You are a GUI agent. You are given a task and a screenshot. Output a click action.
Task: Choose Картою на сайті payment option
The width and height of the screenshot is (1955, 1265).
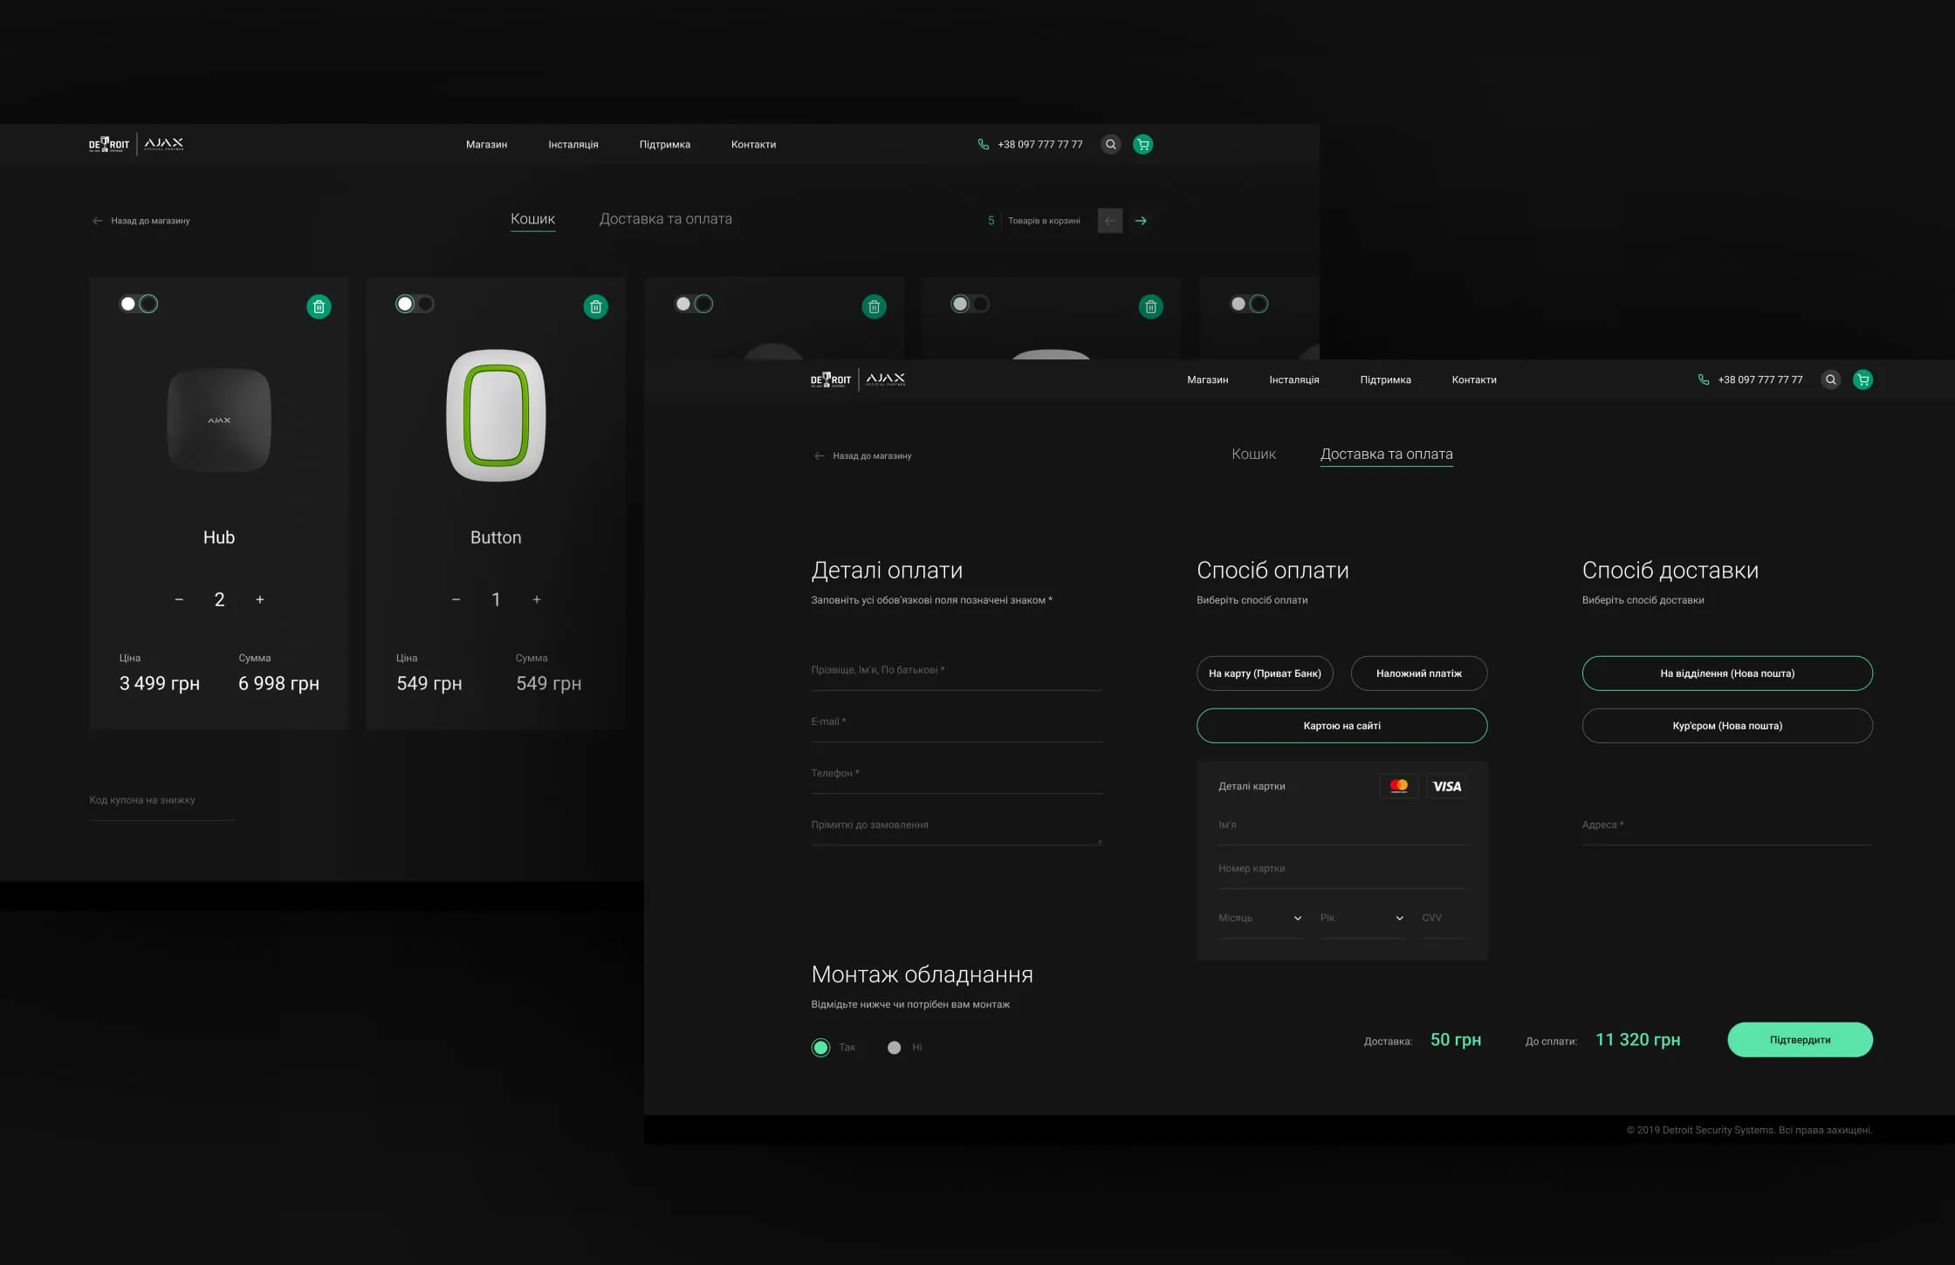tap(1342, 726)
